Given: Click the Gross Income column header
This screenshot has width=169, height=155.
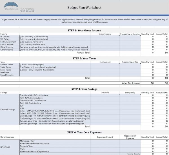Looking at the screenshot, I should [x=105, y=34].
